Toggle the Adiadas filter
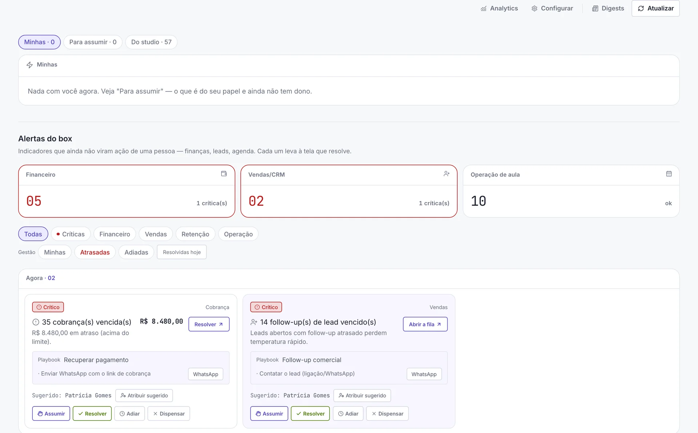The width and height of the screenshot is (698, 433). (136, 252)
